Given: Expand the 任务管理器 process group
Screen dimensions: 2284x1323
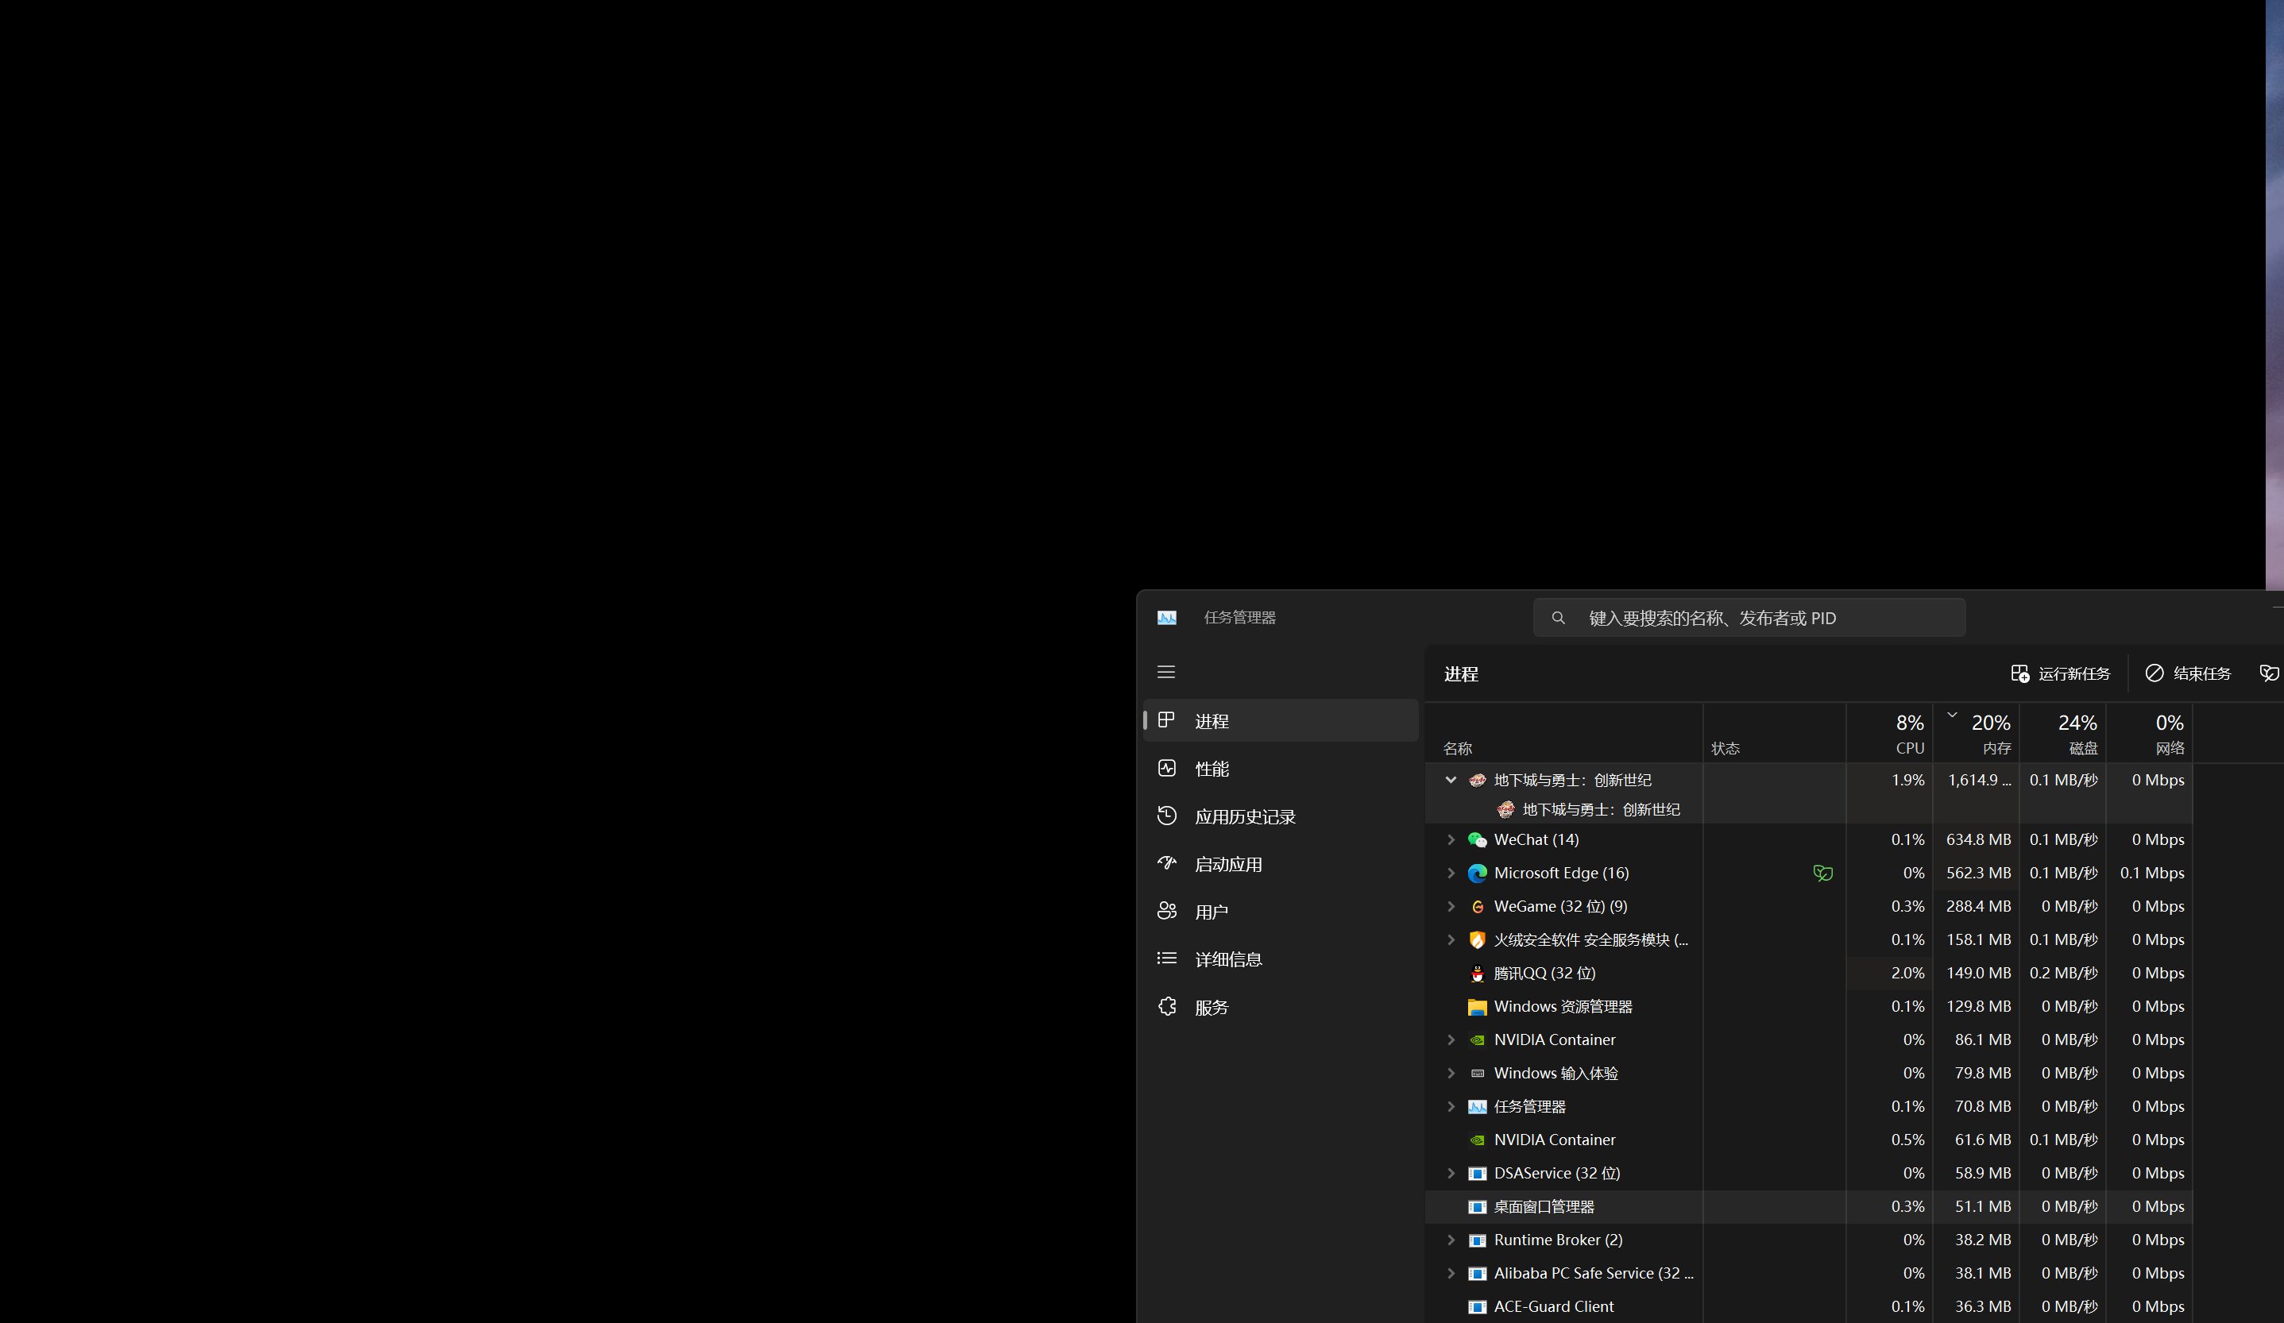Looking at the screenshot, I should coord(1450,1106).
